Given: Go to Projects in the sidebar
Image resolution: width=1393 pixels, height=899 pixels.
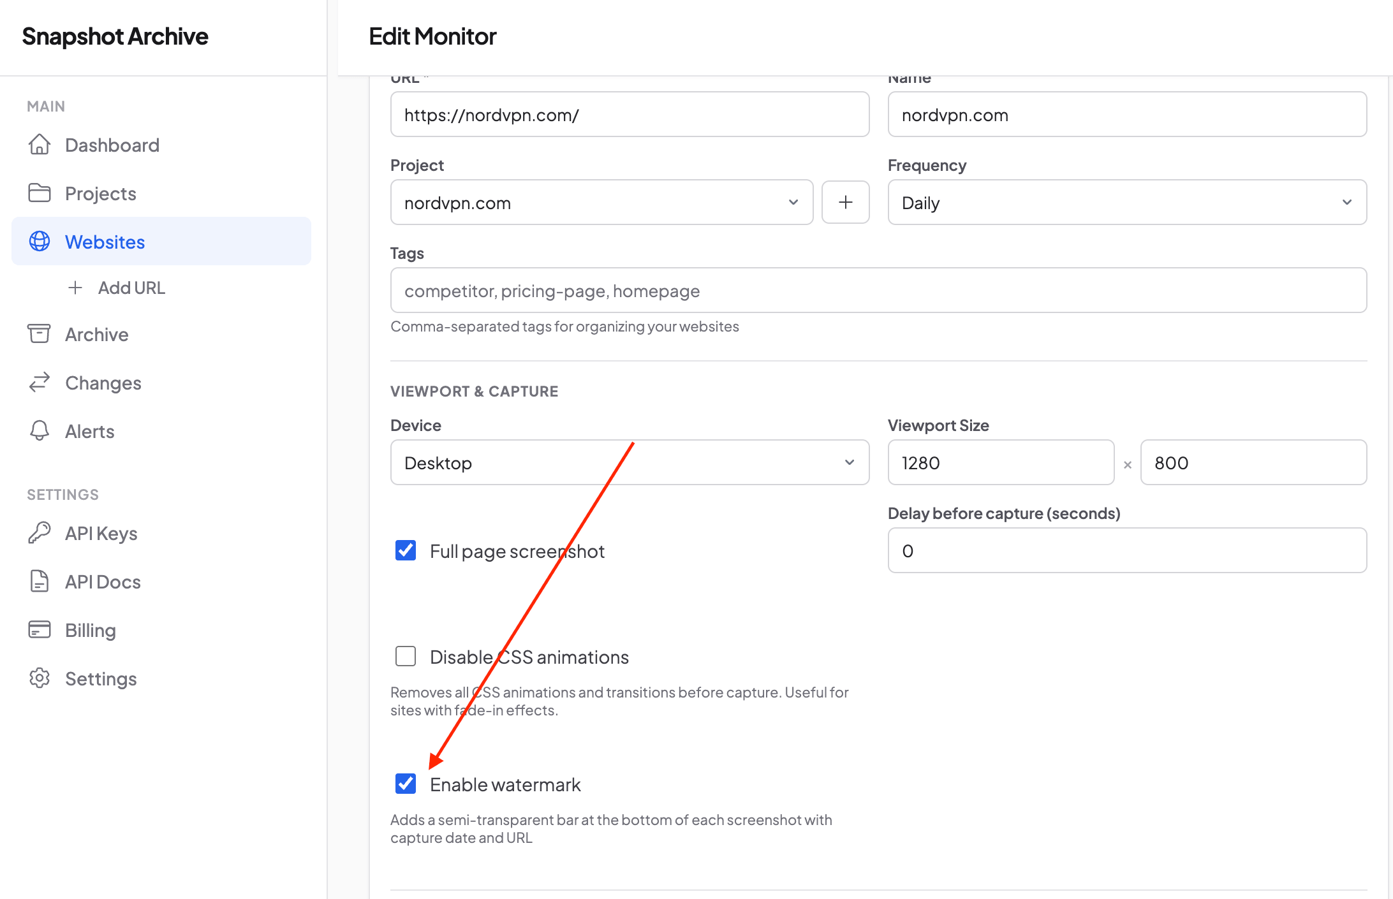Looking at the screenshot, I should pyautogui.click(x=161, y=193).
